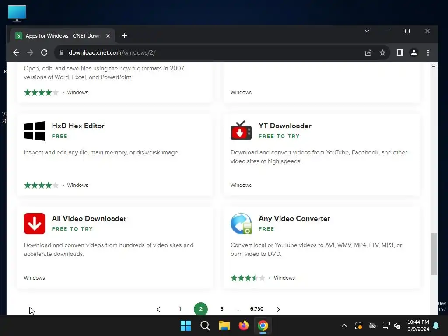This screenshot has height=336, width=448.
Task: Go to previous page with pagination arrow
Action: click(158, 309)
